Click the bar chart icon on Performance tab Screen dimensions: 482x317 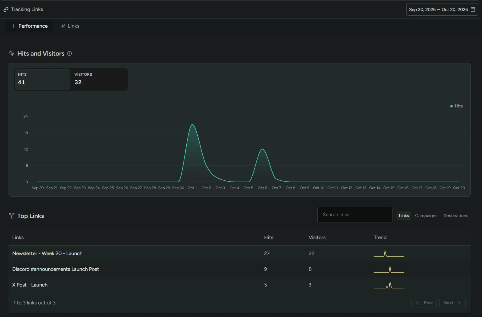(x=14, y=26)
